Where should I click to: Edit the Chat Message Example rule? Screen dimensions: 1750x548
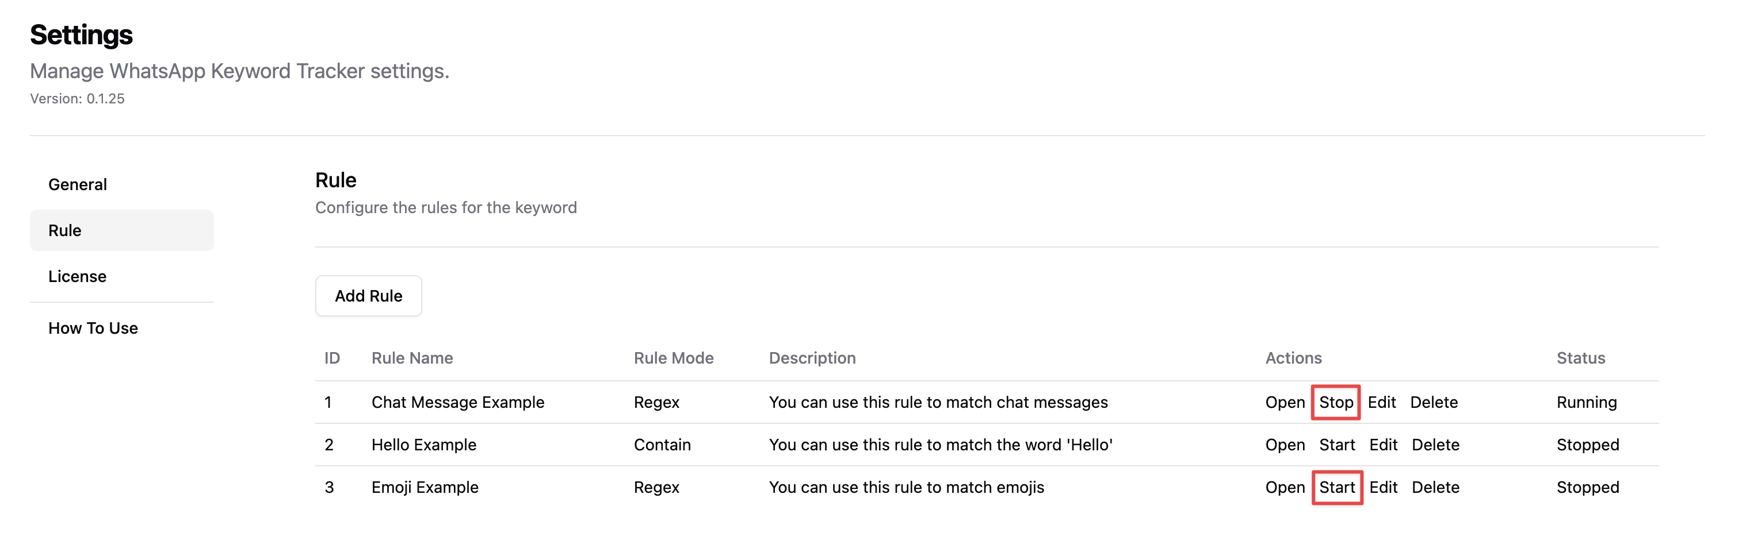(x=1381, y=402)
